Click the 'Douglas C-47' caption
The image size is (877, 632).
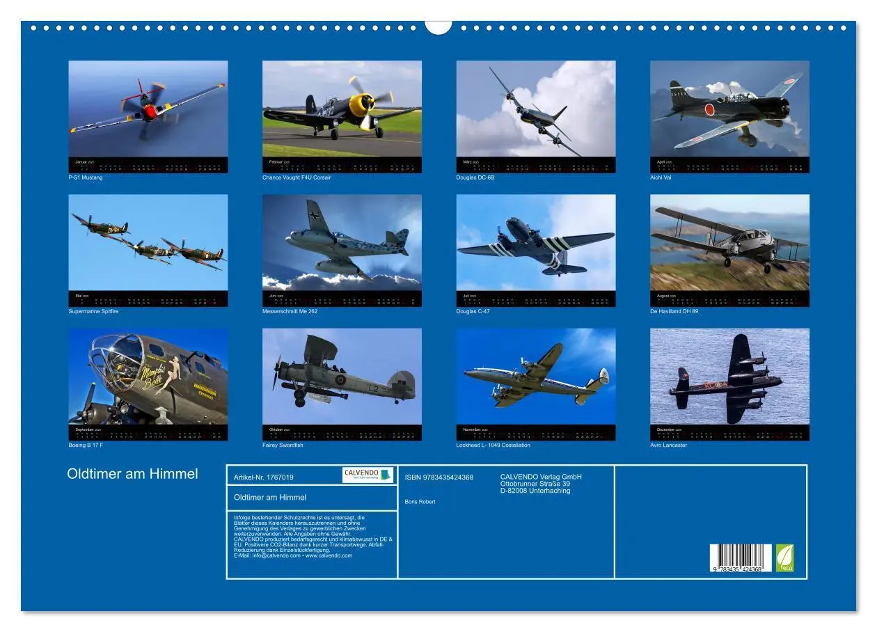point(473,311)
